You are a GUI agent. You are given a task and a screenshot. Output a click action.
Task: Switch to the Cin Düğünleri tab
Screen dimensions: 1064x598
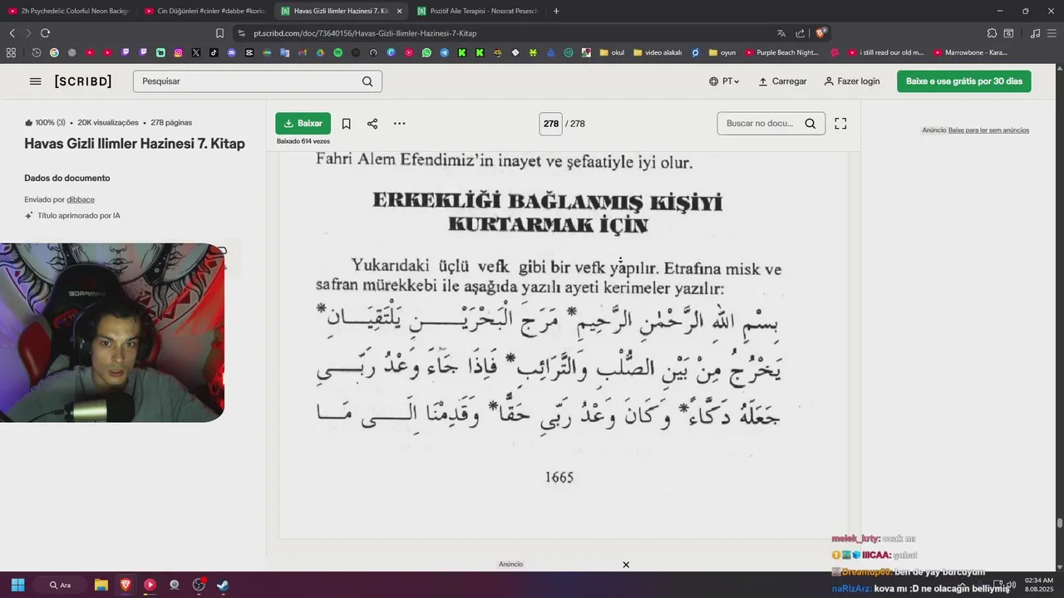pos(204,11)
